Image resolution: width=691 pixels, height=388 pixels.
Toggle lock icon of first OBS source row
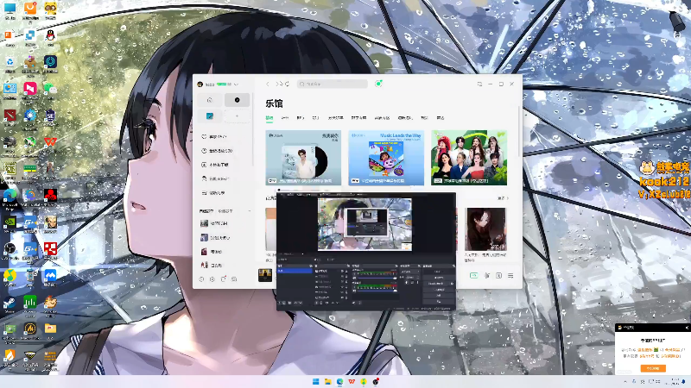point(346,271)
